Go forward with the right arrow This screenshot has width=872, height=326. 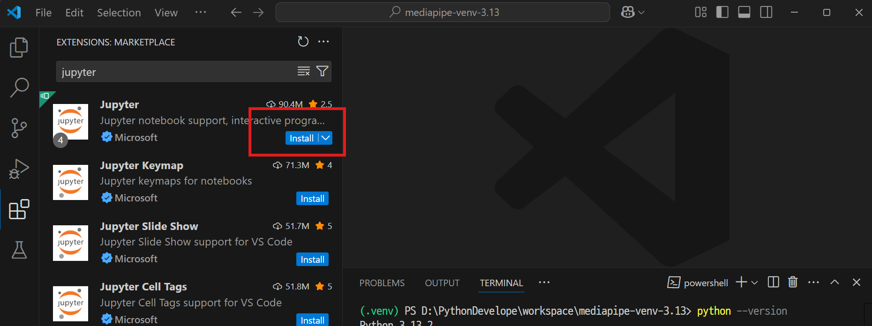tap(258, 12)
